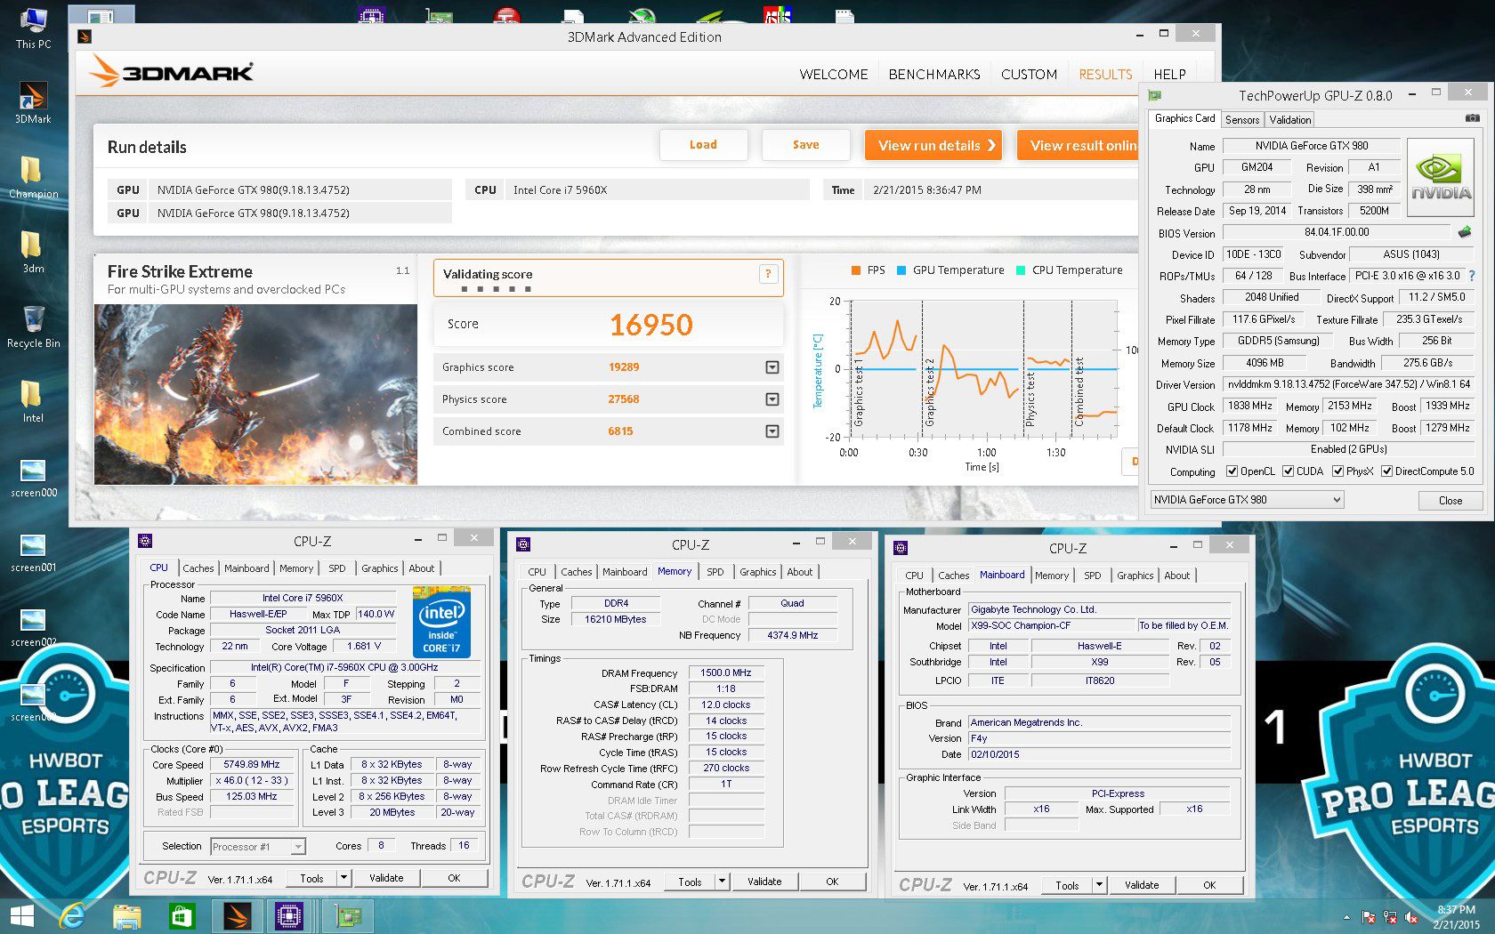Click OK in the Mainboard CPU-Z window
The image size is (1495, 934).
click(1209, 885)
